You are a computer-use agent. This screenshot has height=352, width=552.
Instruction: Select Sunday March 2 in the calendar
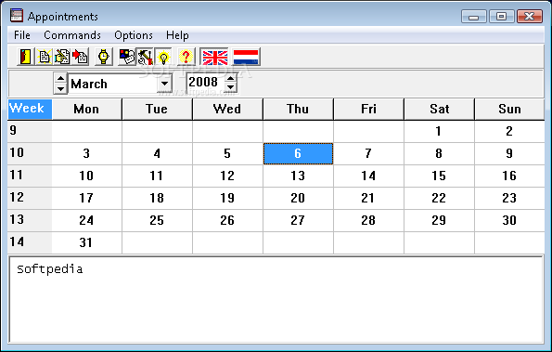[x=509, y=132]
